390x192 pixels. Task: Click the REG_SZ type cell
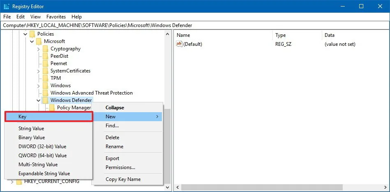[x=283, y=44]
